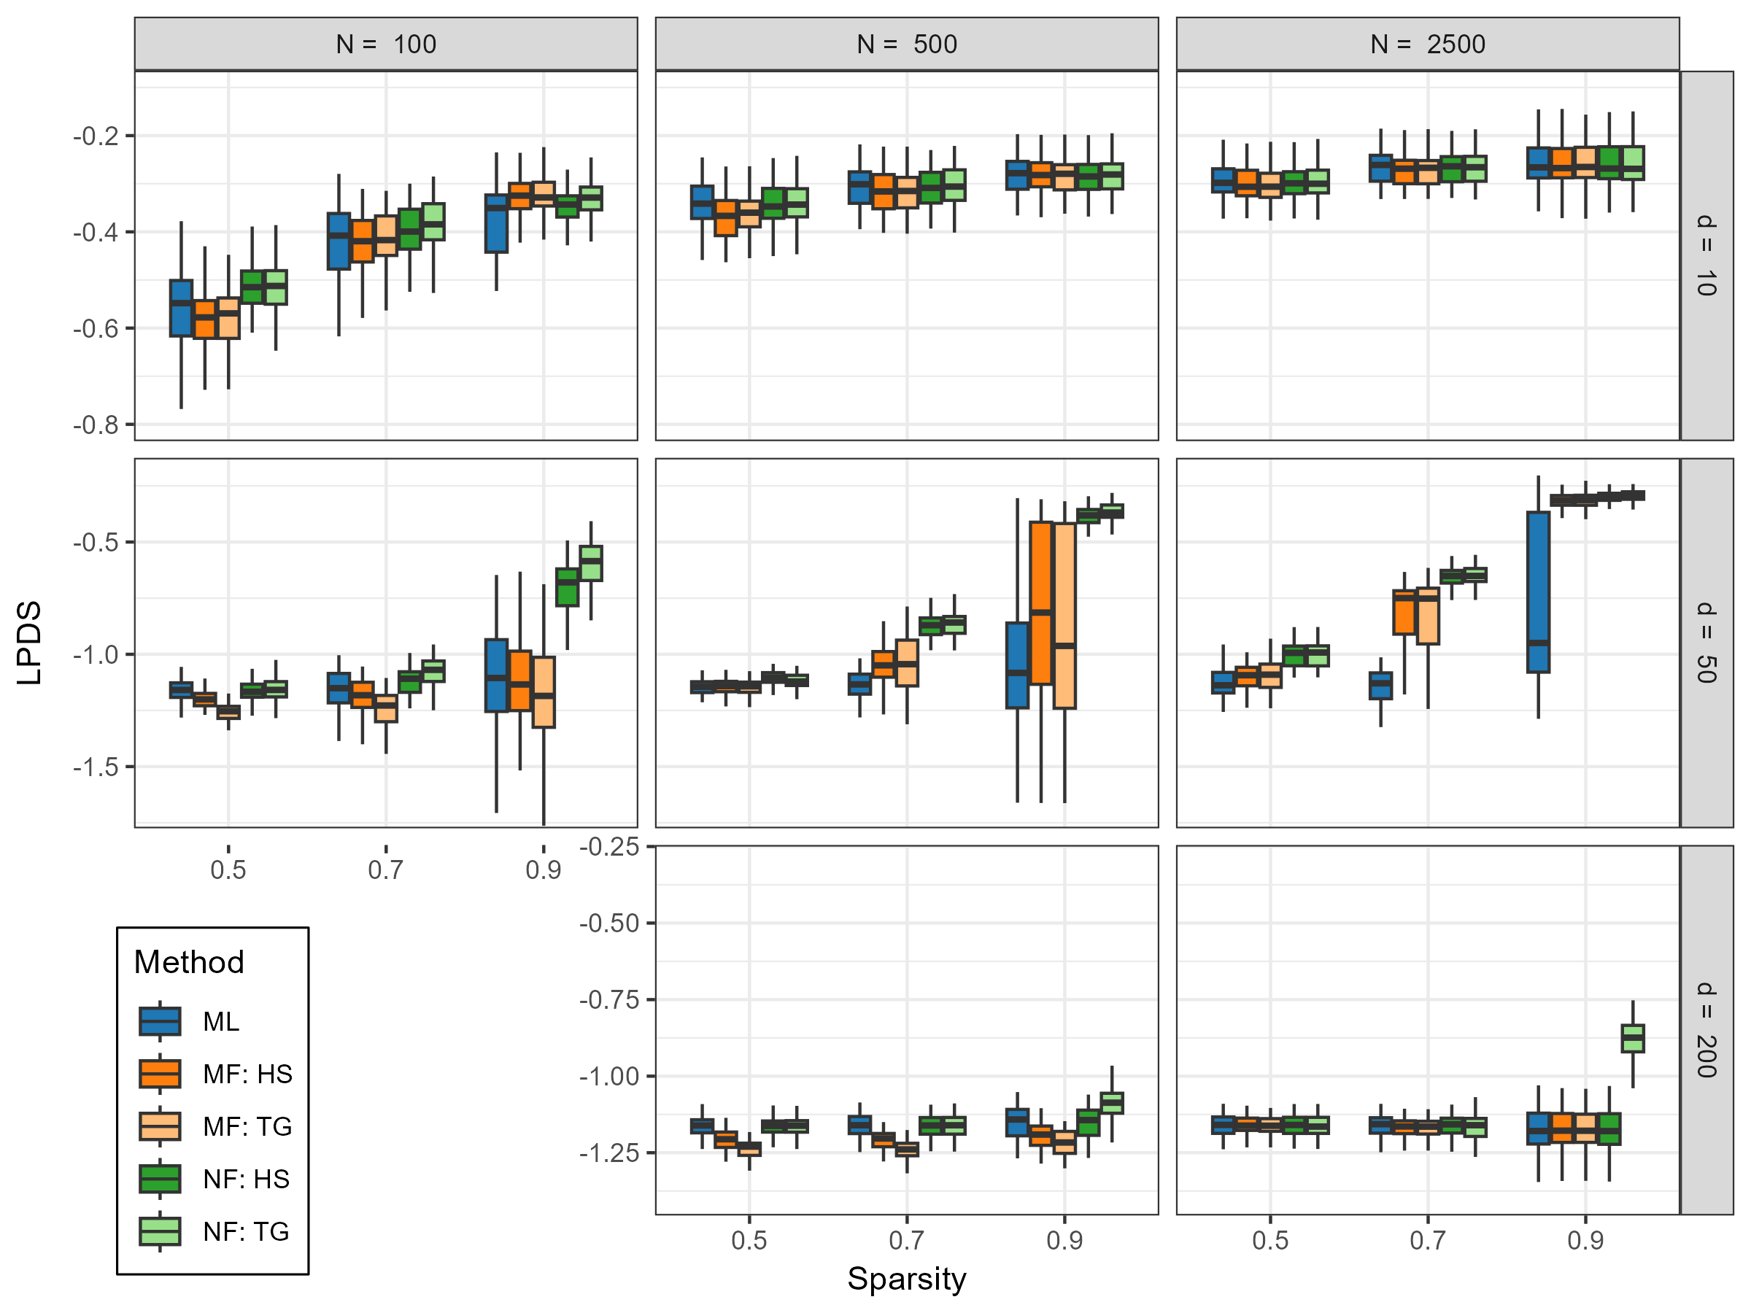Click the tall blue ML box in d=50, N=2500

coord(1538,592)
